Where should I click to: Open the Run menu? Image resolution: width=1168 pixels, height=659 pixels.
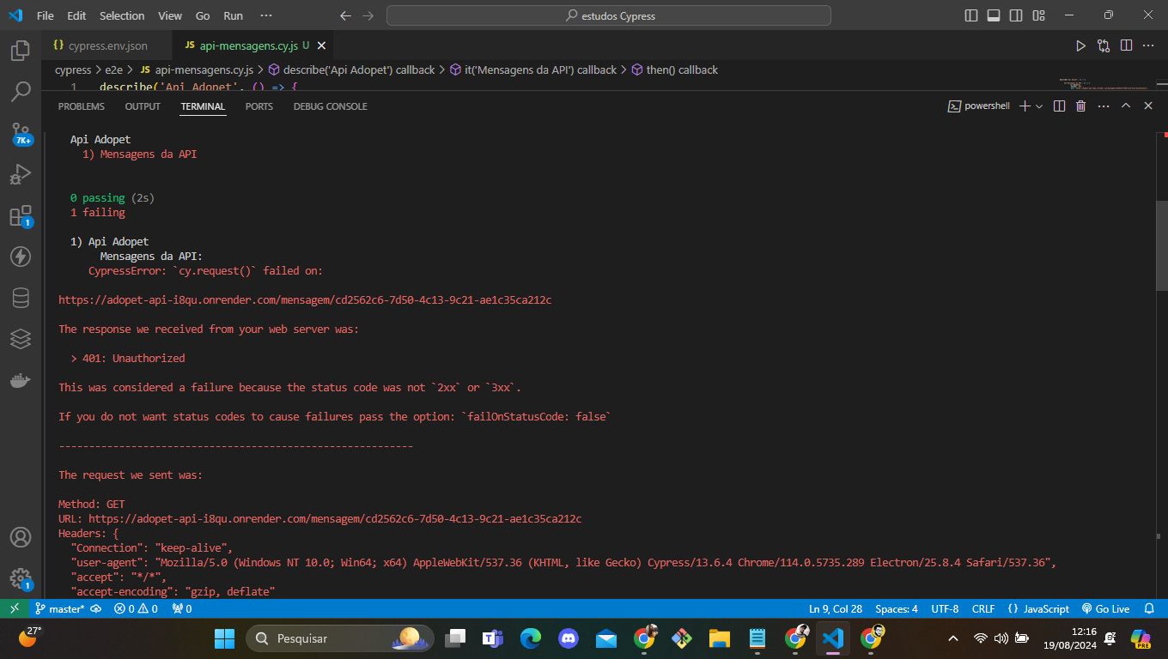click(x=233, y=15)
